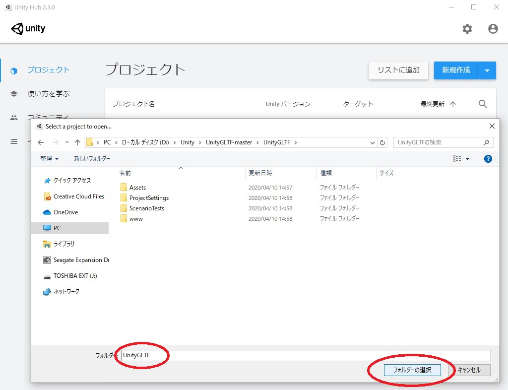This screenshot has width=508, height=390.
Task: Open Unity Hub settings gear
Action: (467, 29)
